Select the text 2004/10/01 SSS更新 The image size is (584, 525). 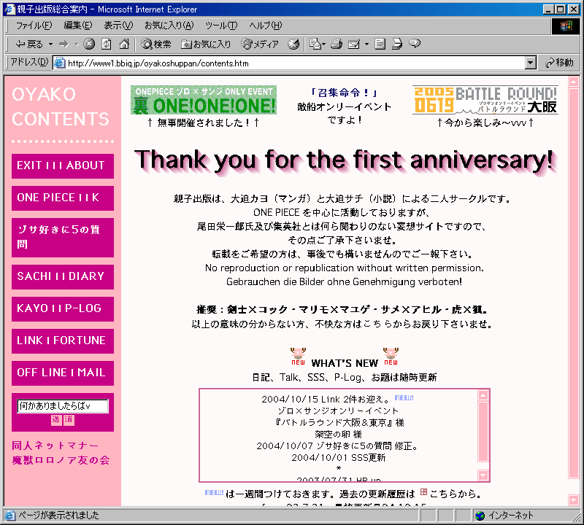[338, 457]
